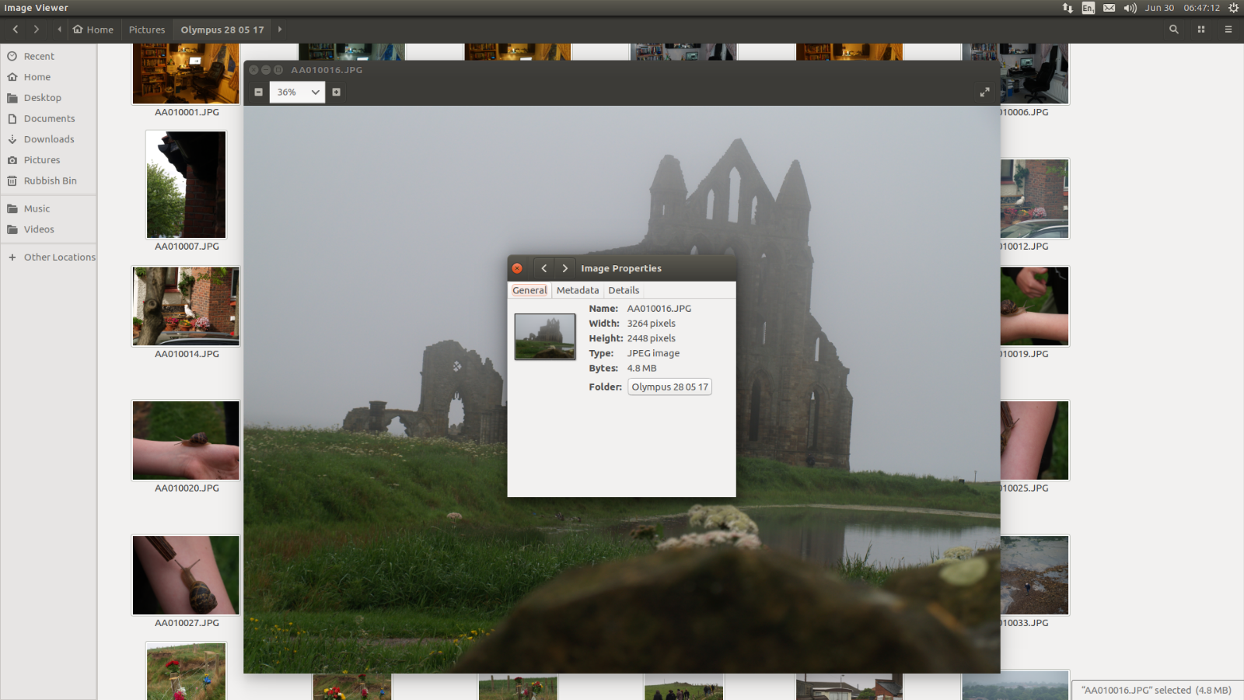Open the clock showing Jun 30 06:47:12
Viewport: 1244px width, 700px height.
(x=1183, y=8)
